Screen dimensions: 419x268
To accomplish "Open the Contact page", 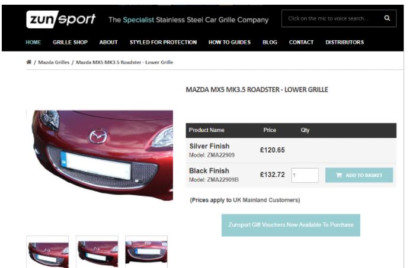I will pos(301,42).
